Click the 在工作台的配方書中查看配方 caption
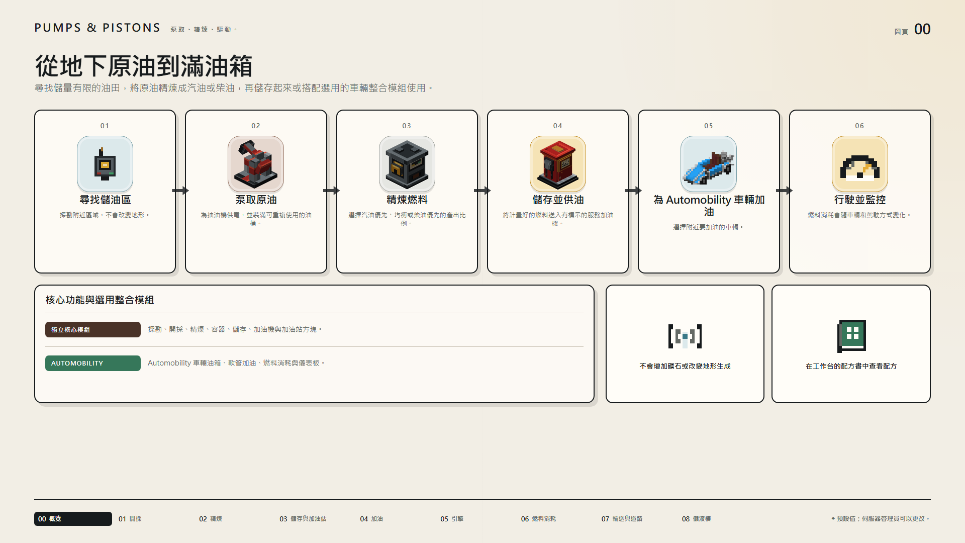Screen dimensions: 965x543 851,366
